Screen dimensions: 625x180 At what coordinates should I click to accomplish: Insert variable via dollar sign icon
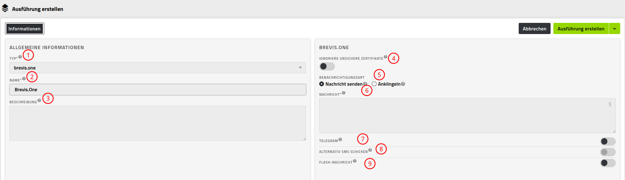pos(610,104)
